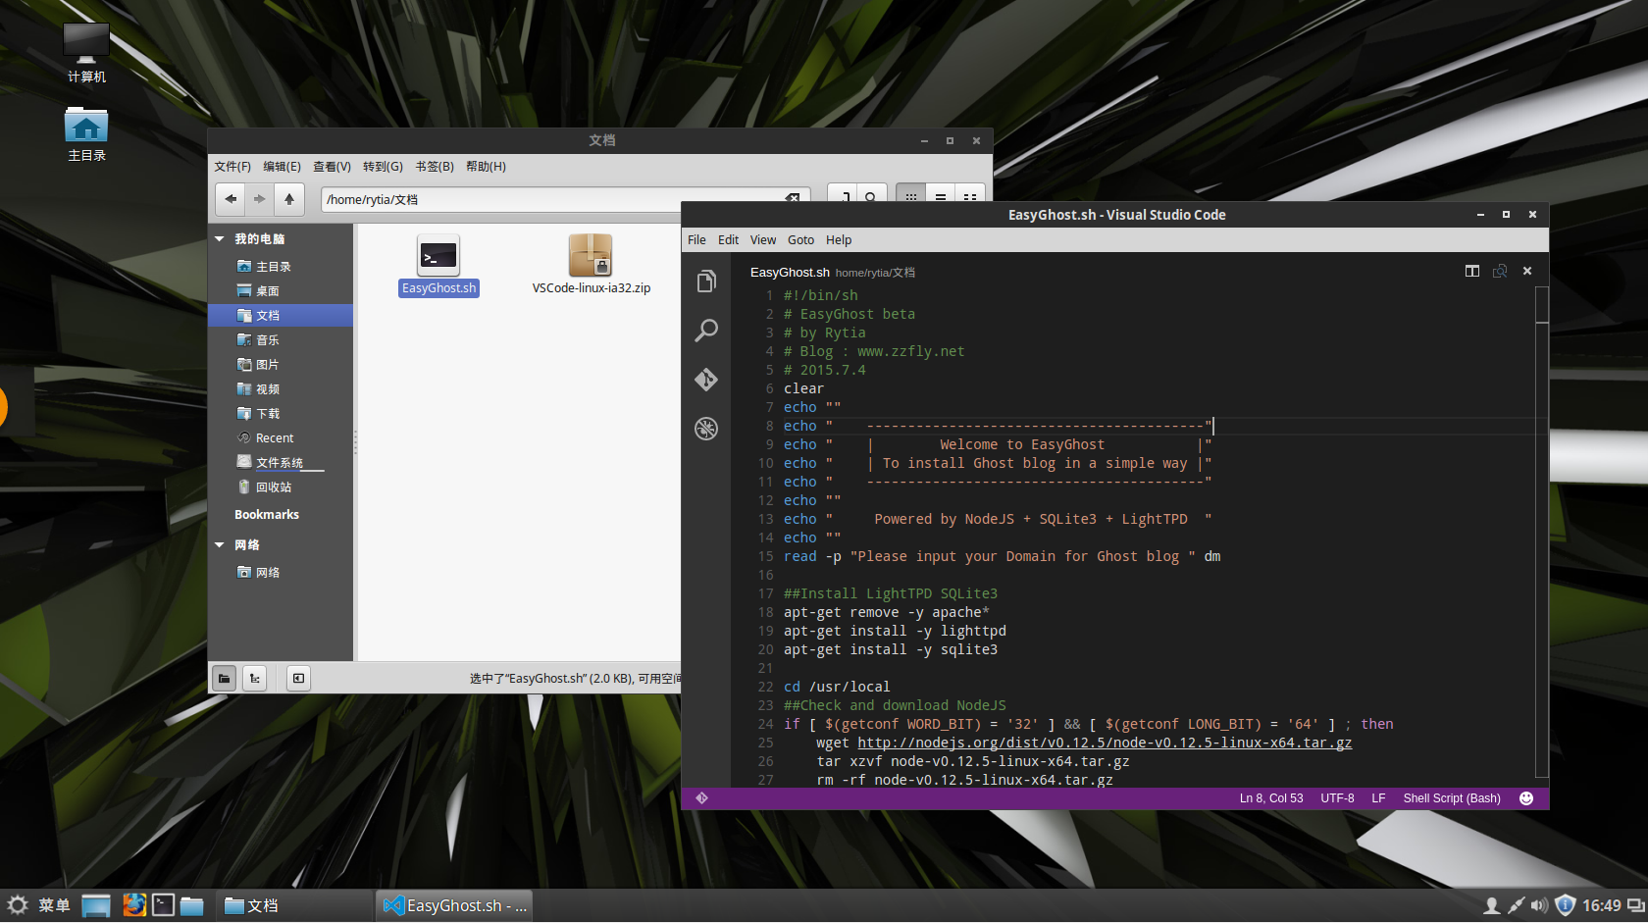The width and height of the screenshot is (1648, 923).
Task: Click show desktop icon in taskbar
Action: 96,905
